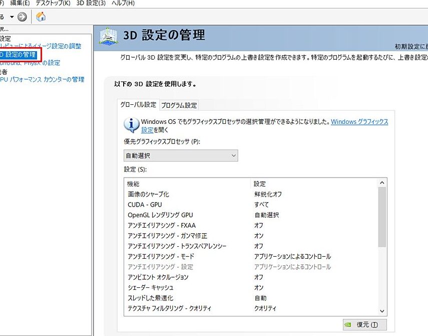Click scroll up arrow of settings list
Viewport: 428px width, 336px height.
(x=382, y=183)
